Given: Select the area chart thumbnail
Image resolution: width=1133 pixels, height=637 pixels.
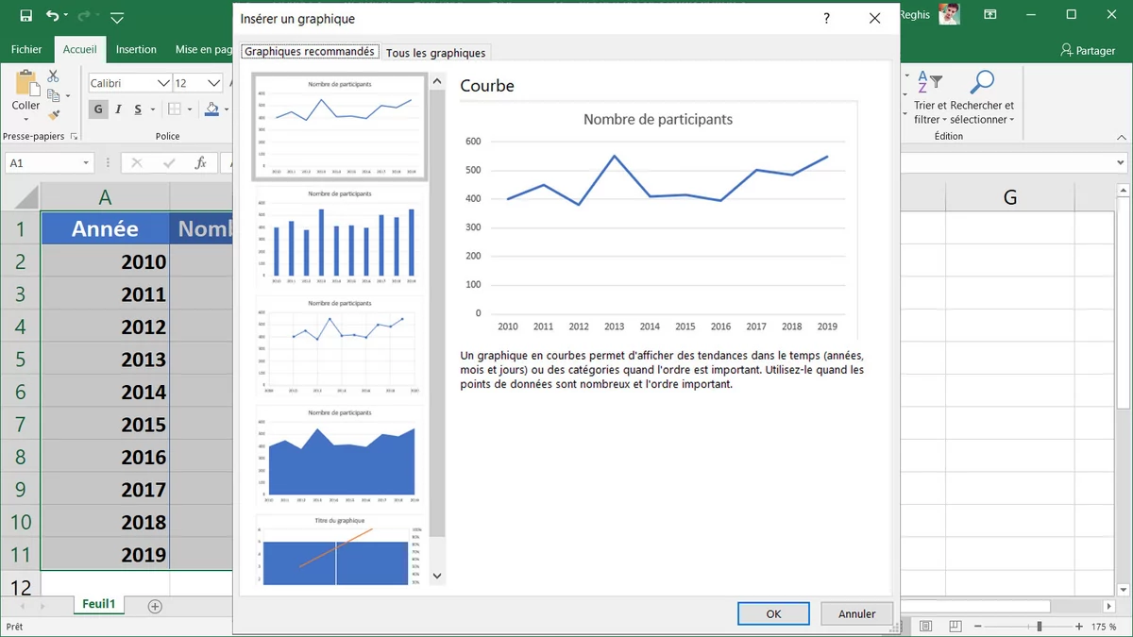Looking at the screenshot, I should (x=339, y=456).
